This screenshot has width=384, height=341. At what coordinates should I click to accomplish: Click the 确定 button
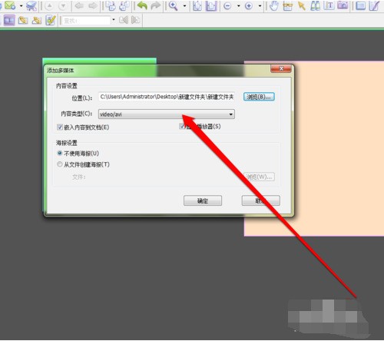click(x=203, y=200)
